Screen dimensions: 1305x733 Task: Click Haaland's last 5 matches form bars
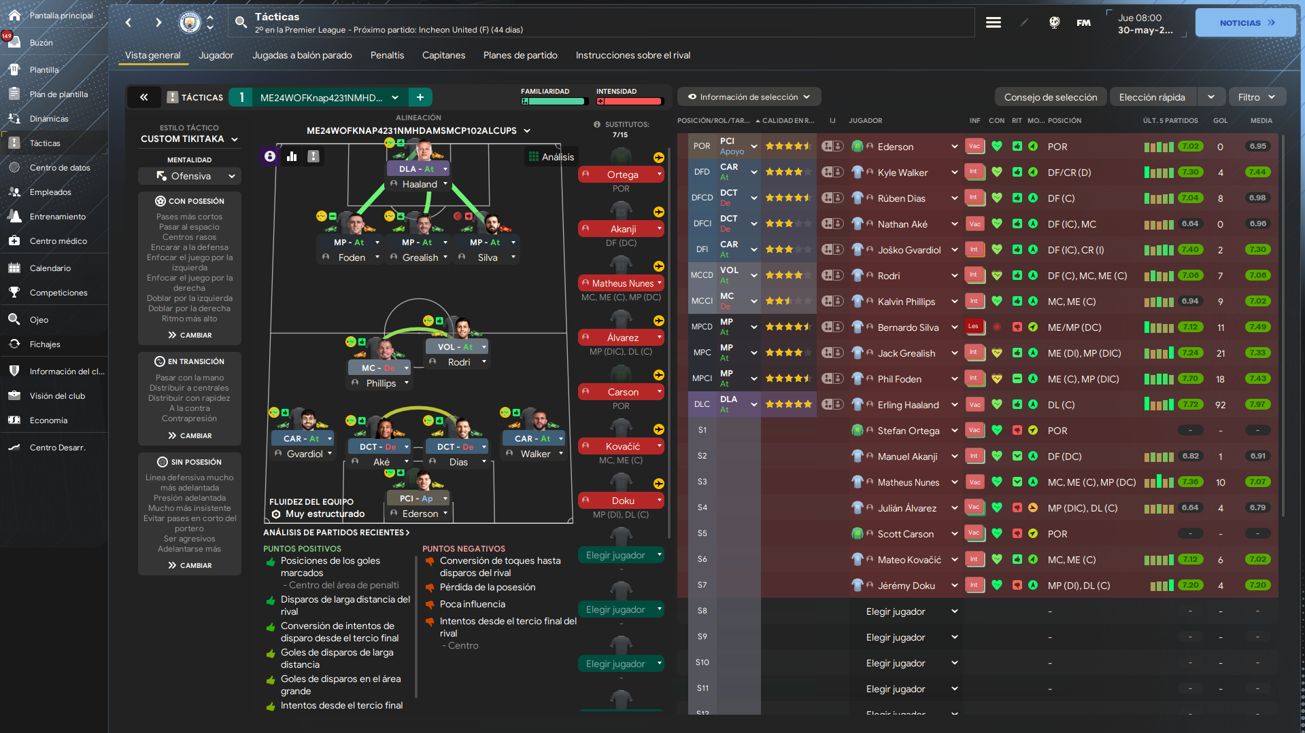click(1159, 404)
